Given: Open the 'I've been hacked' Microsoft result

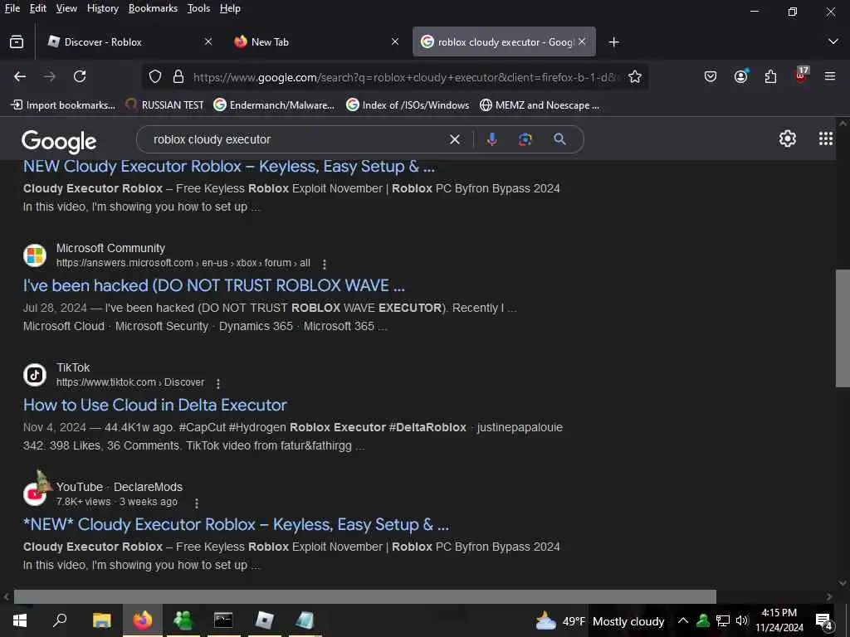Looking at the screenshot, I should [x=214, y=285].
